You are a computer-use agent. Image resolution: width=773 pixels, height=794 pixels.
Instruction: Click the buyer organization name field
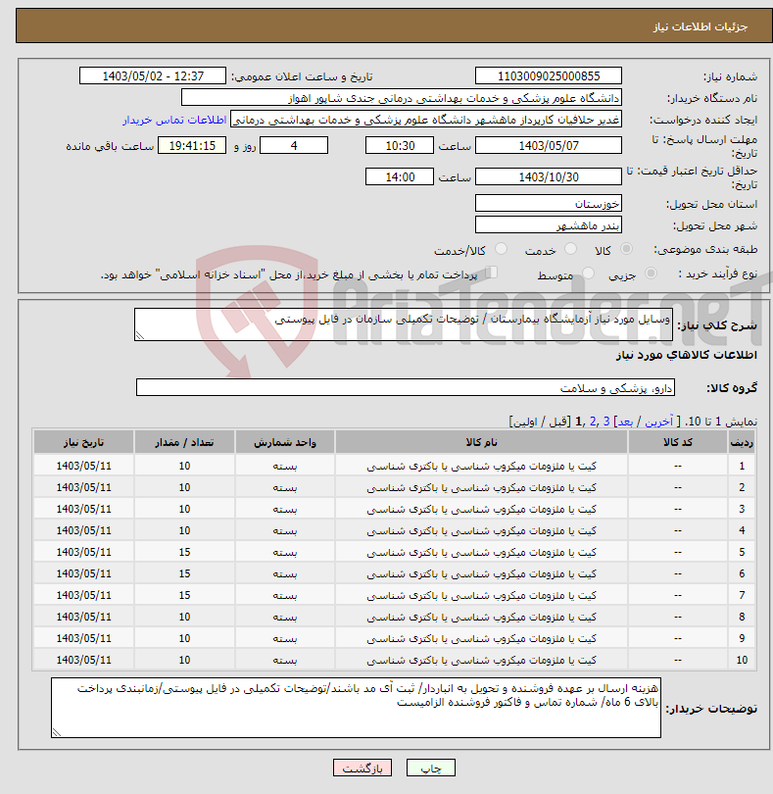click(402, 98)
